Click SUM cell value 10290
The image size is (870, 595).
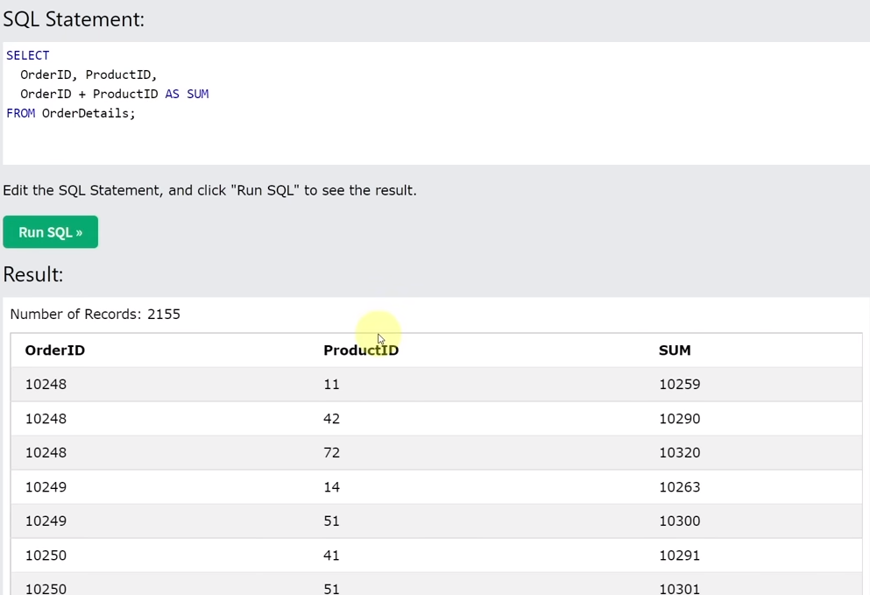pos(680,419)
